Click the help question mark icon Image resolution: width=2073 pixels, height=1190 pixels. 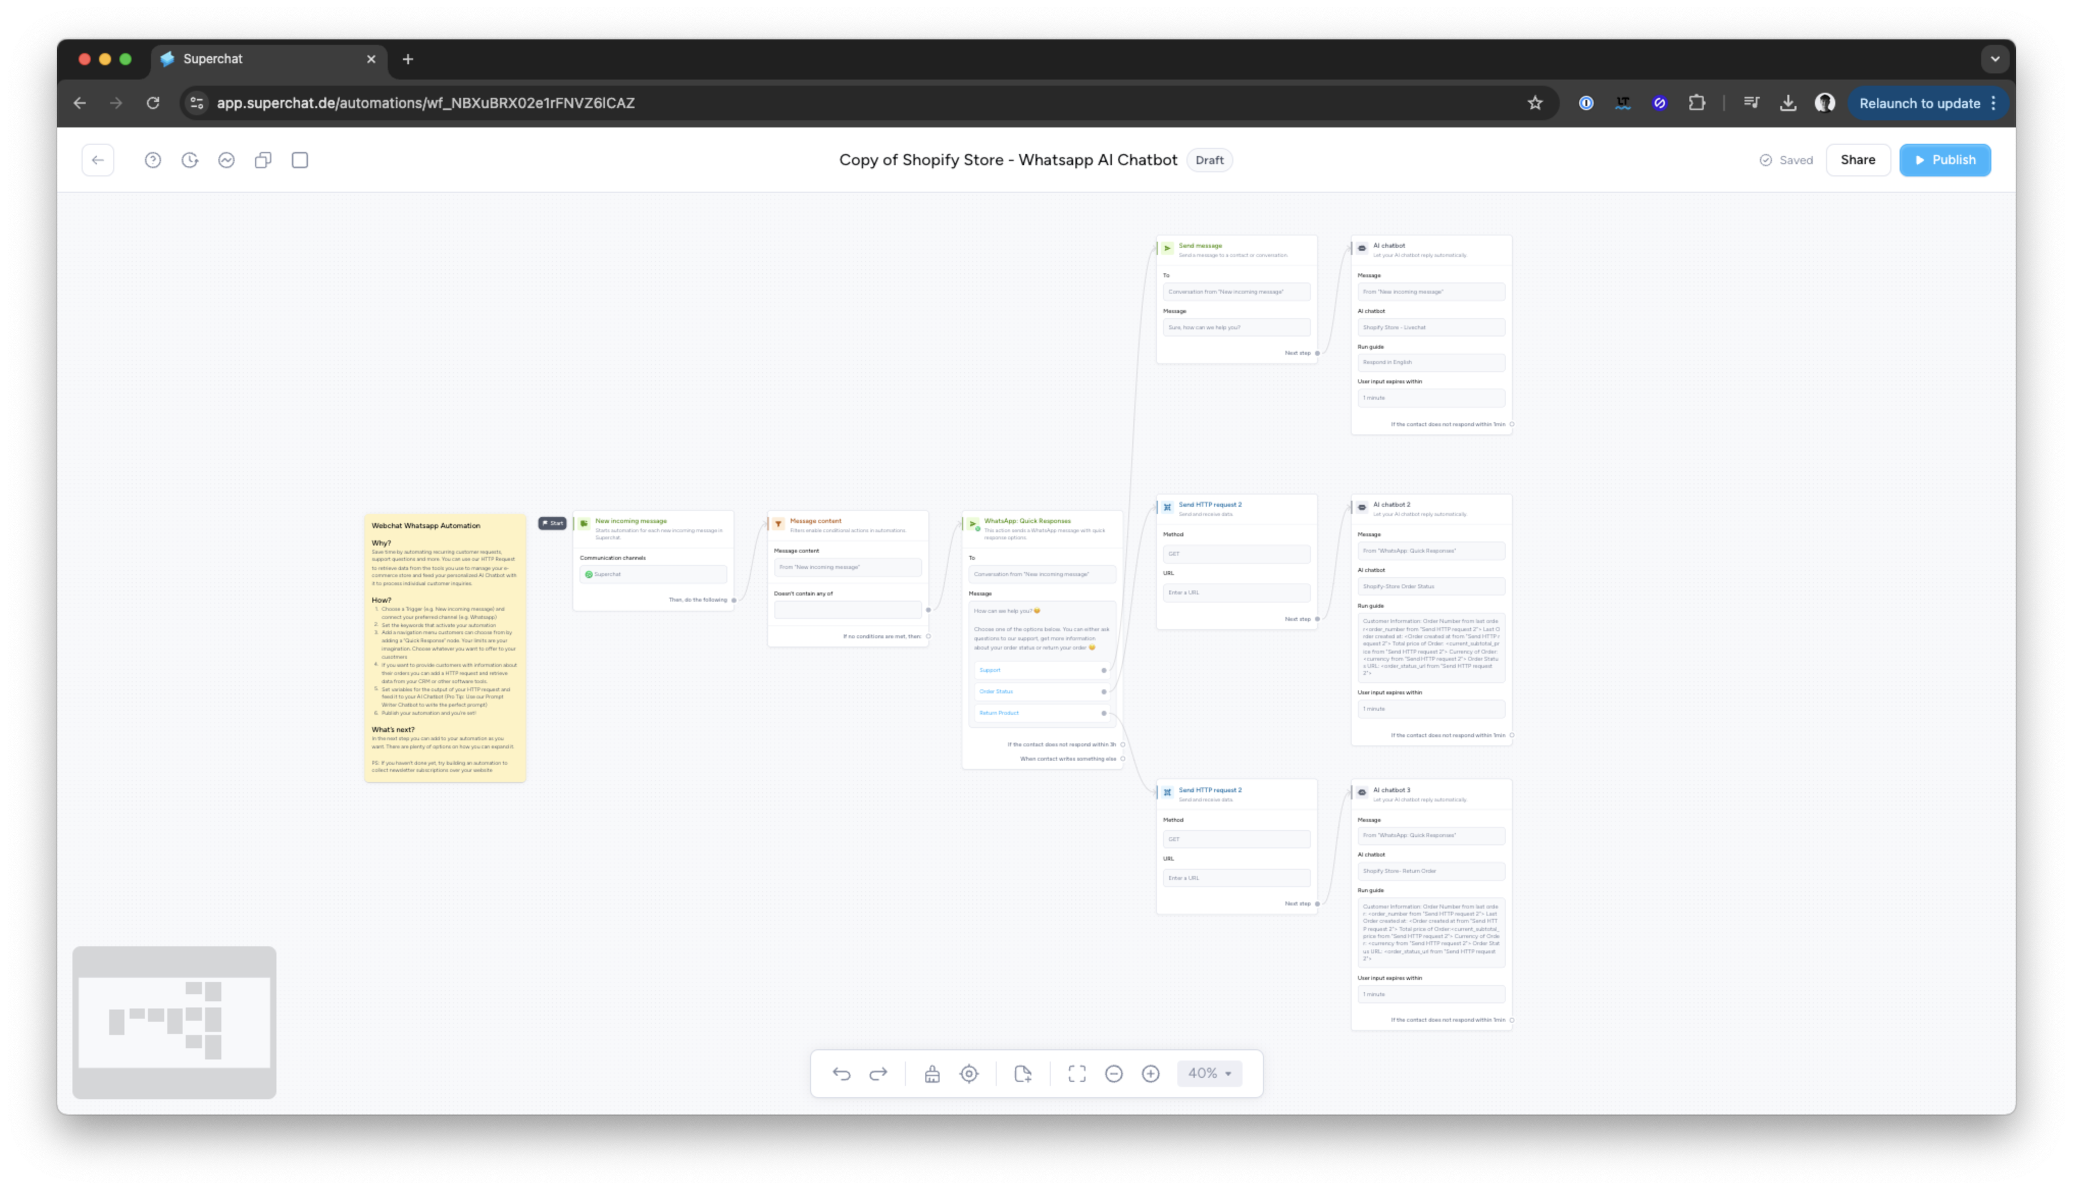click(153, 160)
